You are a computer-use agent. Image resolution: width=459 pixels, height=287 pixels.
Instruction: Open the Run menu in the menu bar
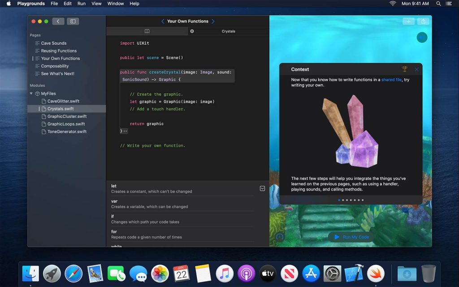coord(81,4)
